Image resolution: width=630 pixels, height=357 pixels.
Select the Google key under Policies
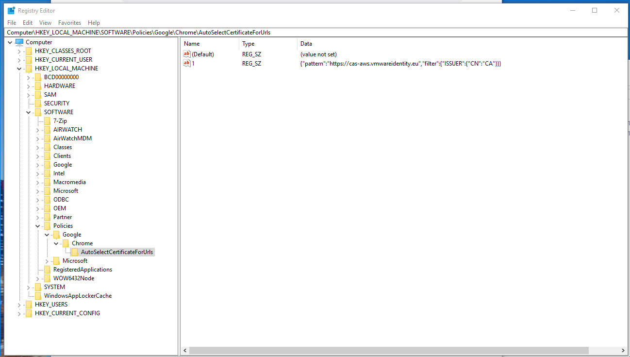tap(72, 235)
